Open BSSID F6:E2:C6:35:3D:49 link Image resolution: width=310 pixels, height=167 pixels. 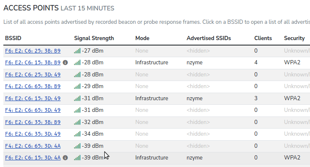coord(33,134)
